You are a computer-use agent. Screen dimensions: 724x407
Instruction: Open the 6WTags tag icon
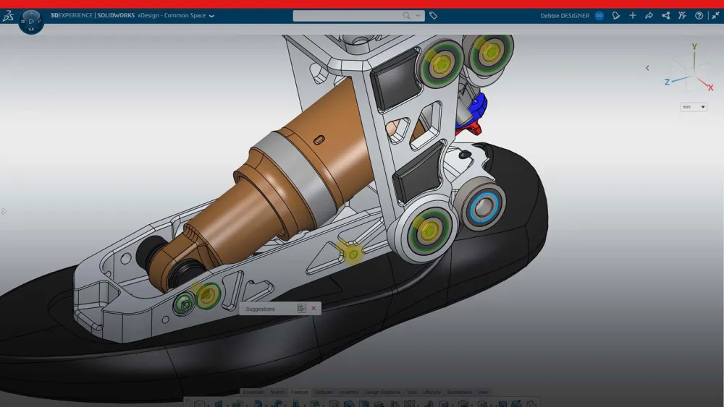[433, 16]
